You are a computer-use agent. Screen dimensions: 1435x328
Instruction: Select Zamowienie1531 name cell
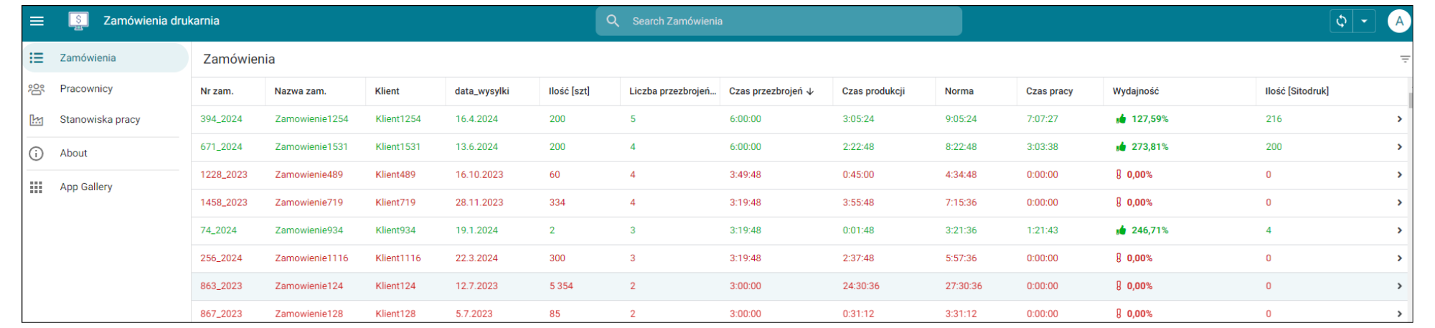pyautogui.click(x=311, y=147)
